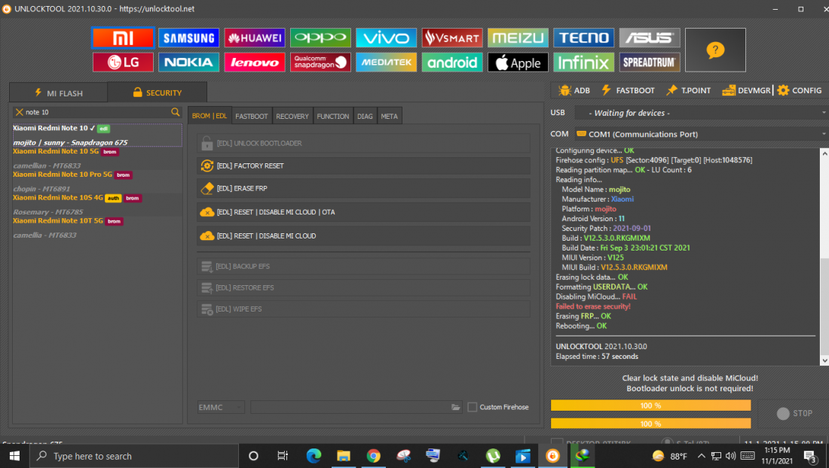Open Microsoft Edge from taskbar

click(314, 456)
